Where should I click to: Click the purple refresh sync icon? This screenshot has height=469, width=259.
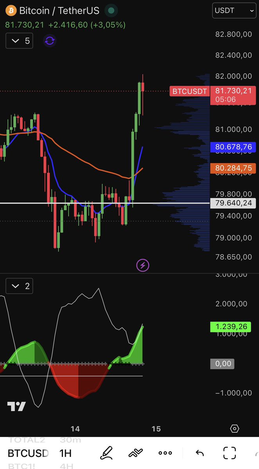click(50, 41)
